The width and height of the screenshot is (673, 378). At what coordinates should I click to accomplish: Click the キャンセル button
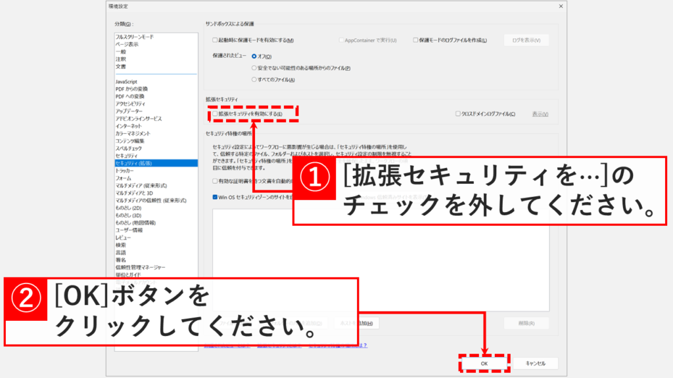pos(536,364)
